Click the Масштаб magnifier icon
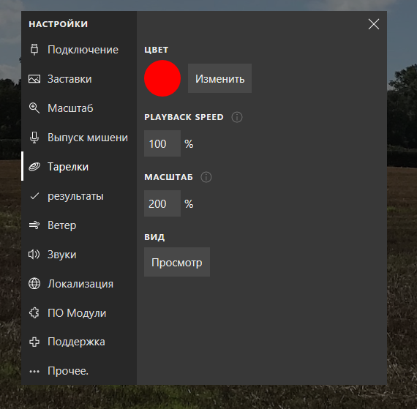The width and height of the screenshot is (417, 409). (x=34, y=108)
